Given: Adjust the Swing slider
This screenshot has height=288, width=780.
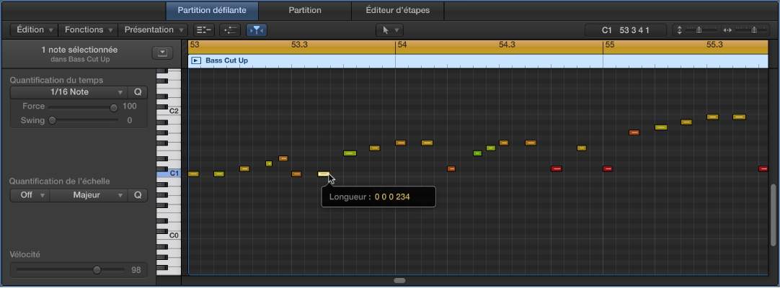Looking at the screenshot, I should tap(52, 120).
